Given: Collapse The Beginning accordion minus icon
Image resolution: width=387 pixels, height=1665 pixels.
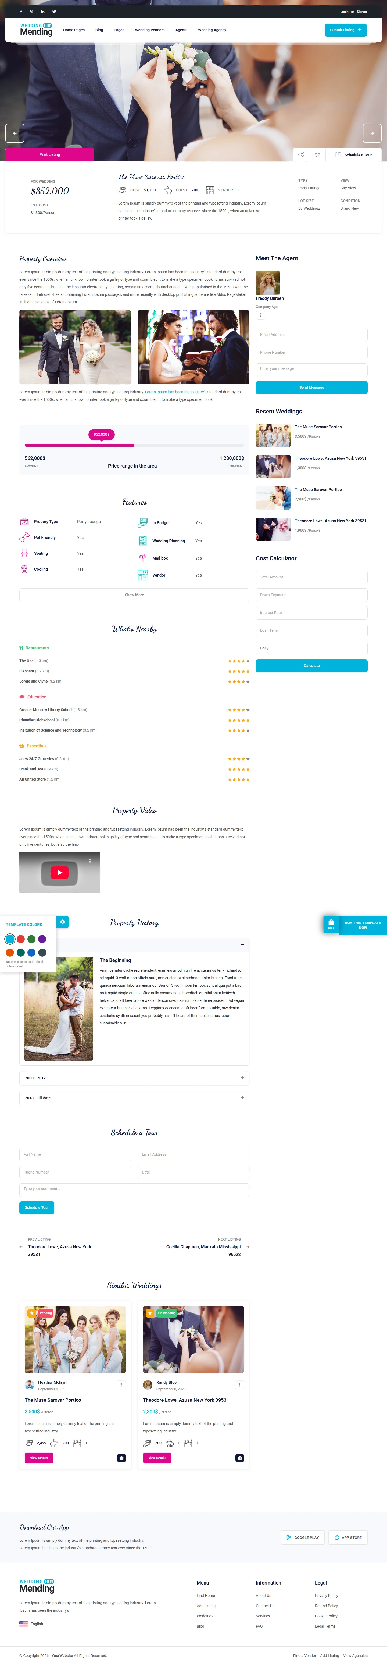Looking at the screenshot, I should click(242, 945).
